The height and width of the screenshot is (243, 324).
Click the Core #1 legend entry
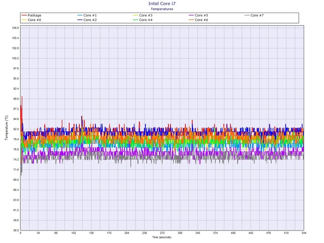pyautogui.click(x=87, y=15)
